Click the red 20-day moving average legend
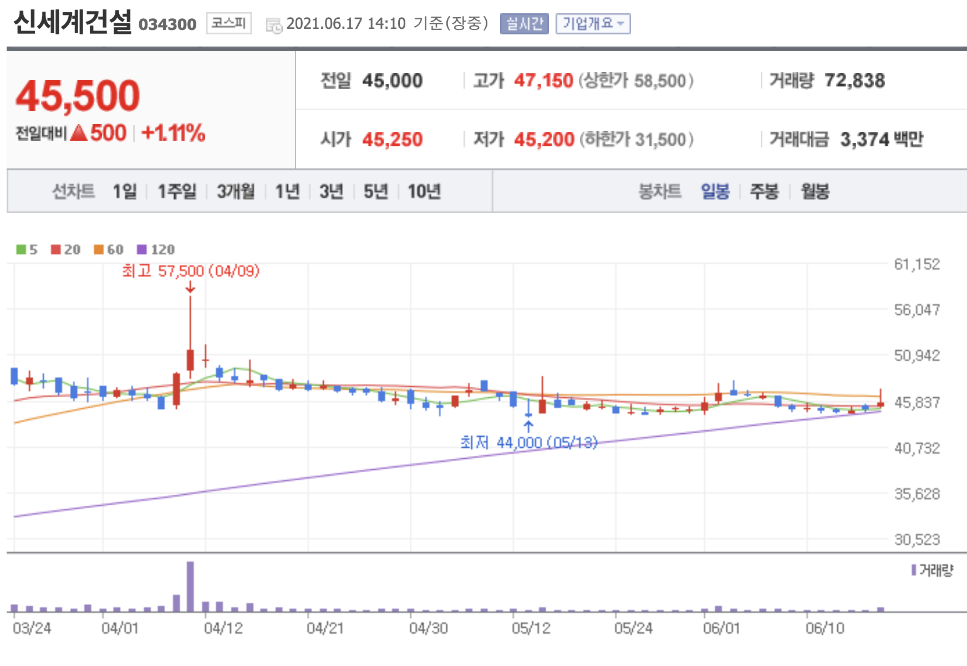967x666 pixels. [65, 250]
